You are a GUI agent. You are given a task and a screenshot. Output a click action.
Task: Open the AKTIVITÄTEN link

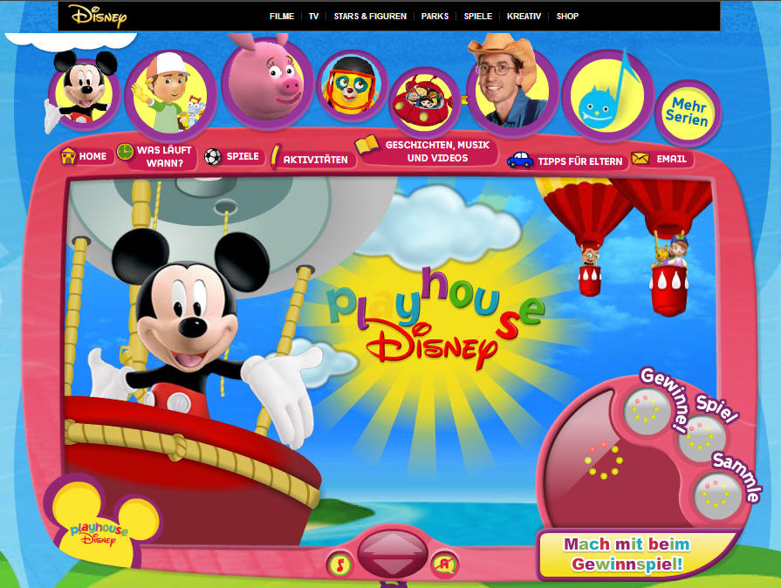click(x=315, y=160)
